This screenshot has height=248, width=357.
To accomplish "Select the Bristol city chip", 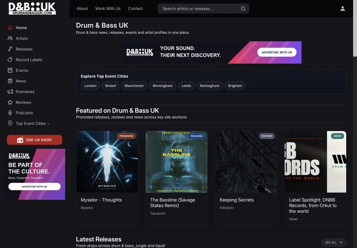I will click(x=110, y=86).
